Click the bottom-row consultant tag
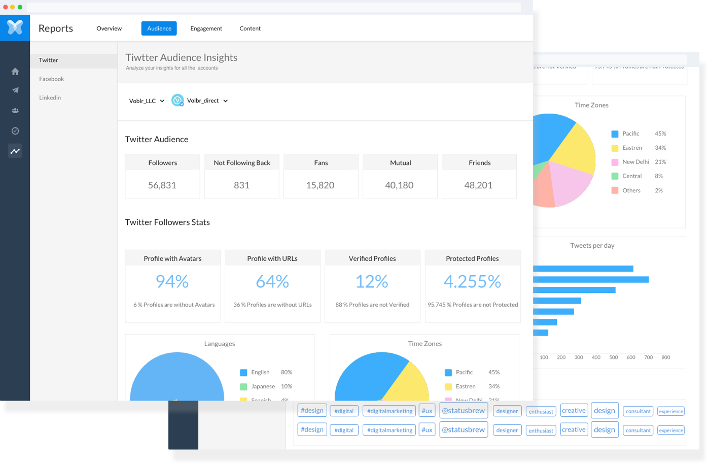Screen dimensions: 709x465 (x=638, y=430)
